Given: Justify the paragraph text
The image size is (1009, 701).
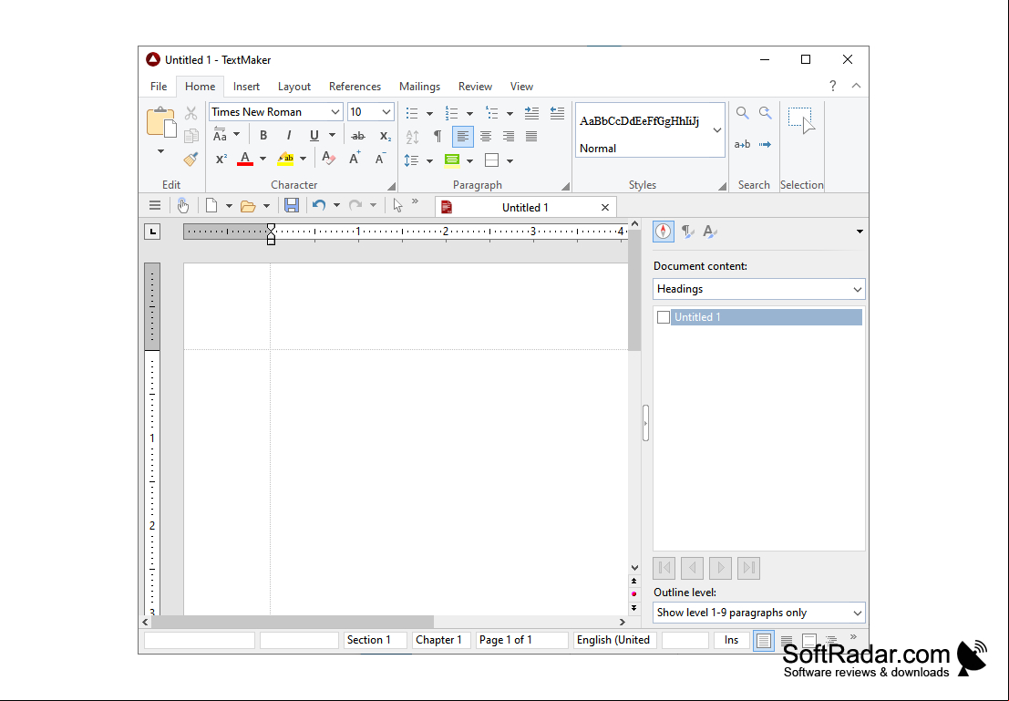Looking at the screenshot, I should (531, 137).
